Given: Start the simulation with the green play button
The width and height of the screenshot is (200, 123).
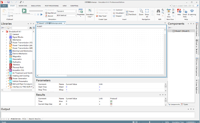Looking at the screenshot, I should (x=24, y=11).
